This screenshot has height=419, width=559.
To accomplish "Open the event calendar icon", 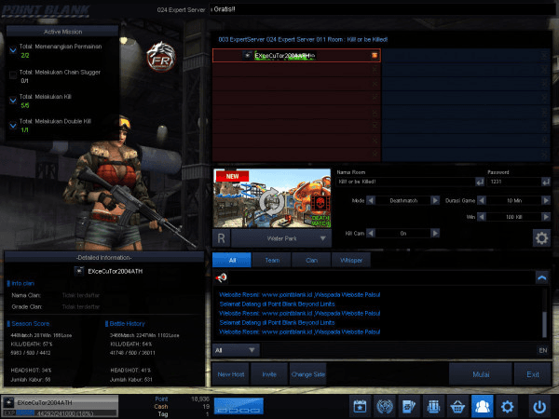I will 360,406.
